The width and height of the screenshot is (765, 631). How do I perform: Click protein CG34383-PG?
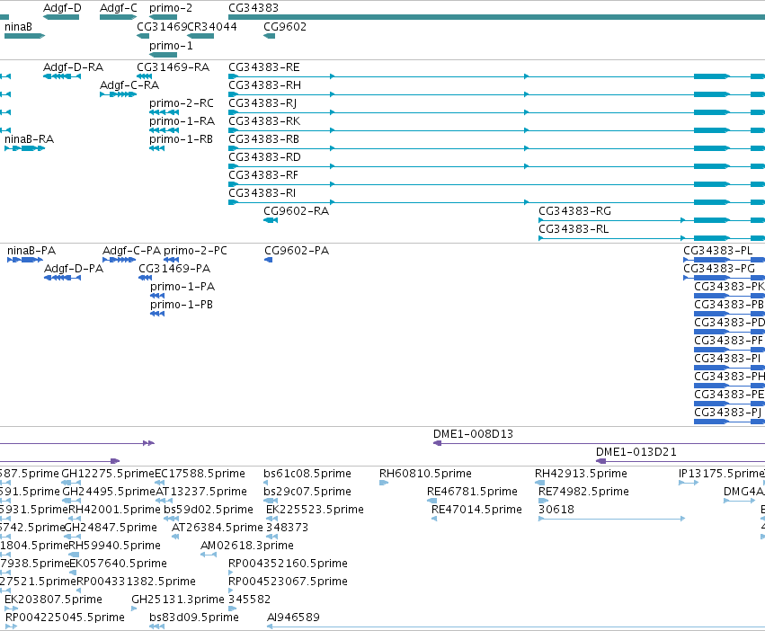click(719, 269)
